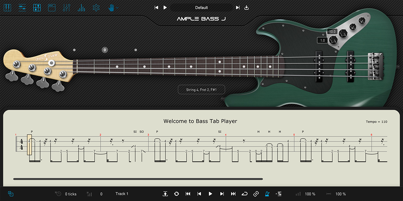Play the bass tab from the bottom transport
The image size is (403, 201).
tap(210, 194)
